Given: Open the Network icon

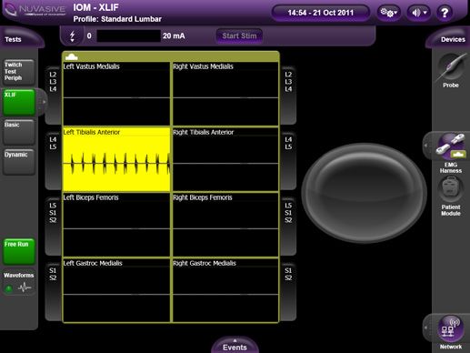Looking at the screenshot, I should (450, 328).
